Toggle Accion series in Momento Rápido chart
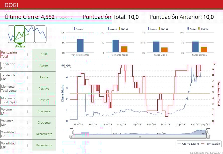Screen dimensions: 223x154 112,29
